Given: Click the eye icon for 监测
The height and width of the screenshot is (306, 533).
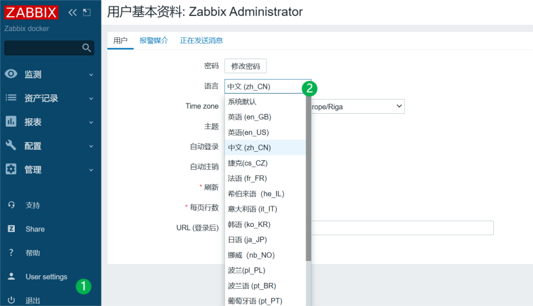Looking at the screenshot, I should point(11,74).
